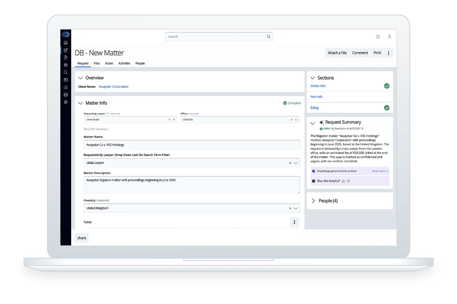Open the dashboard gauge icon in sidebar

(x=66, y=43)
